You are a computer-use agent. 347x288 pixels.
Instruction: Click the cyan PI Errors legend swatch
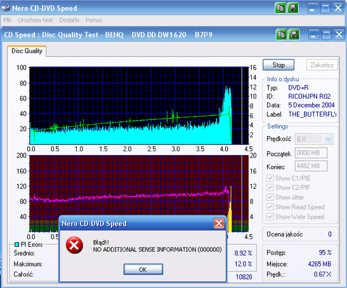point(17,245)
